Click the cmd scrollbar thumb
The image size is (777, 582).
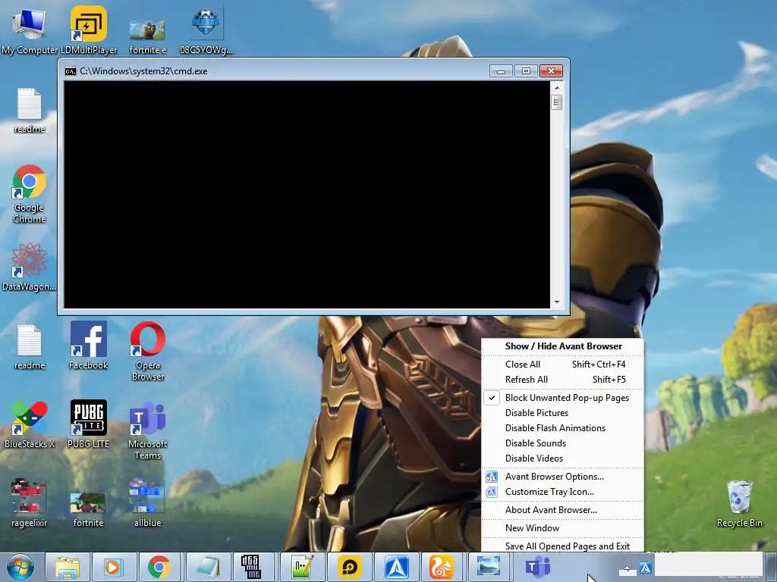click(557, 102)
